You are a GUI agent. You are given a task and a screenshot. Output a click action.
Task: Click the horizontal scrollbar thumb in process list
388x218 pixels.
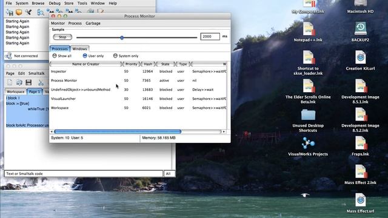tap(118, 132)
